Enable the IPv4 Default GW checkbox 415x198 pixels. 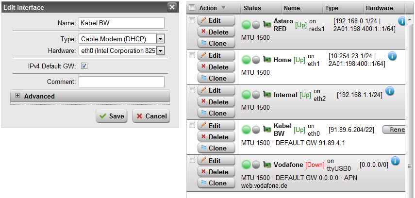pyautogui.click(x=84, y=66)
